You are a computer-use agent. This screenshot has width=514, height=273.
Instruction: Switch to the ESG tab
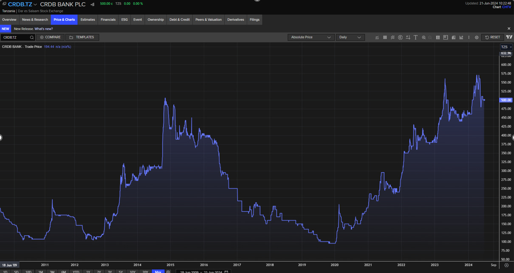coord(124,20)
